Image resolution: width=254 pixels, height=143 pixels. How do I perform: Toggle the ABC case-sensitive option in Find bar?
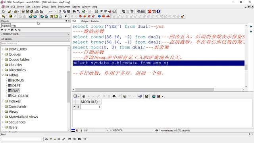75,139
